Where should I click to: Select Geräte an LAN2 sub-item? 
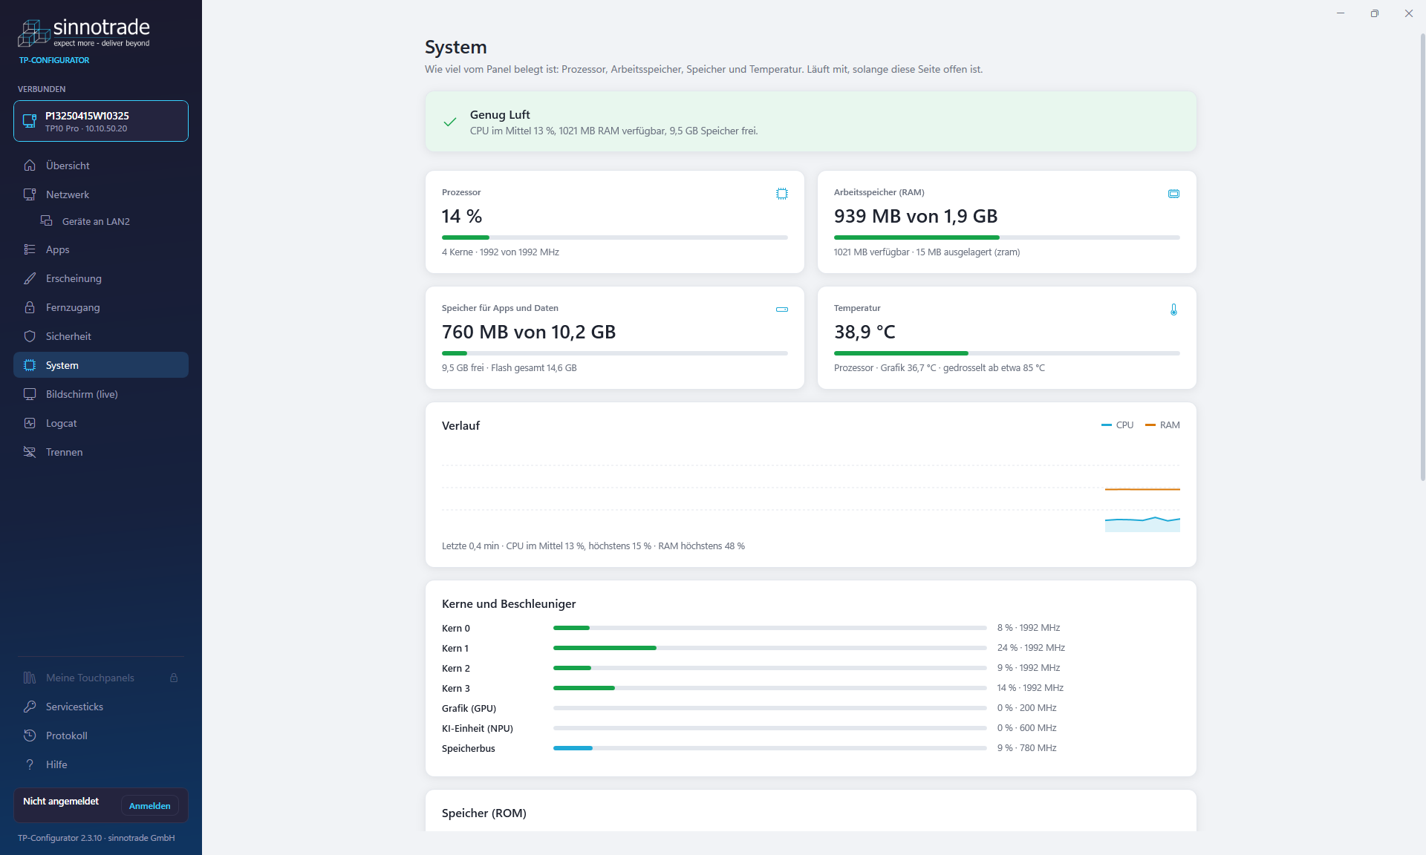(101, 221)
